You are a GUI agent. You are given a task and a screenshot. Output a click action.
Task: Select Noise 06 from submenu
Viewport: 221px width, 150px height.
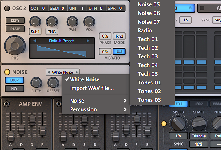click(152, 13)
